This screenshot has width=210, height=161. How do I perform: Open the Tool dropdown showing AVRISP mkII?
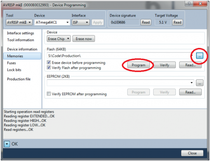tap(19, 22)
